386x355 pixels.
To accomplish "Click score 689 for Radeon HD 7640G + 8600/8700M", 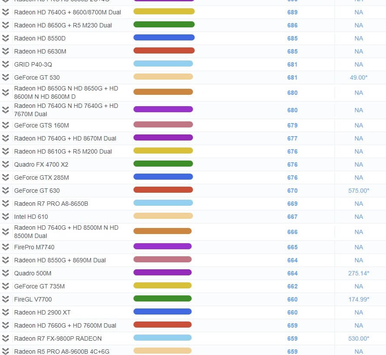I will 293,12.
